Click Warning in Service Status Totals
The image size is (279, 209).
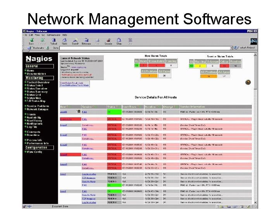pos(200,62)
